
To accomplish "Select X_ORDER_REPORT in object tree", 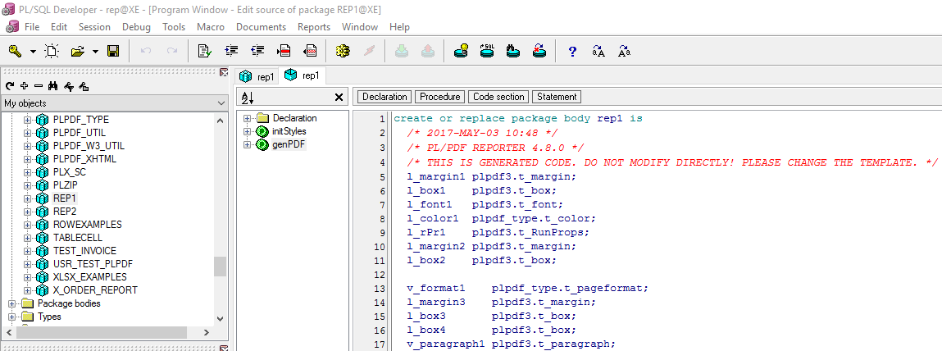I will coord(95,290).
